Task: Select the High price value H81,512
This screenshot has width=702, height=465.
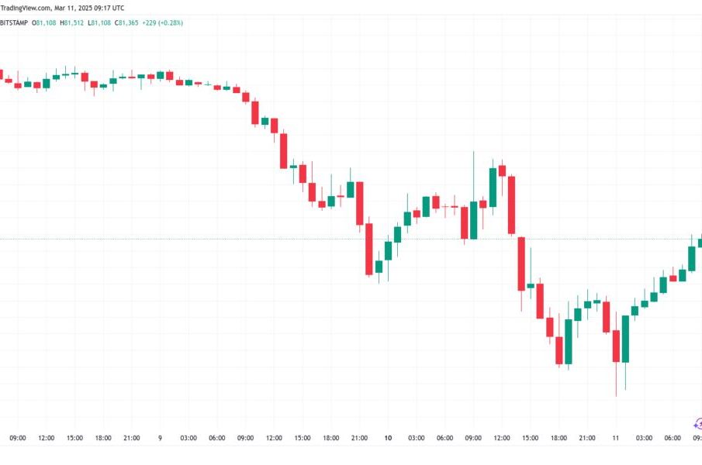Action: coord(71,22)
